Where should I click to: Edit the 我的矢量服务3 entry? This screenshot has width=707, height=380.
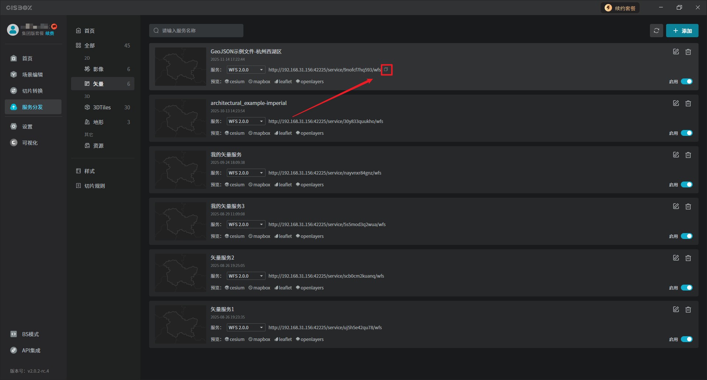[x=676, y=207]
